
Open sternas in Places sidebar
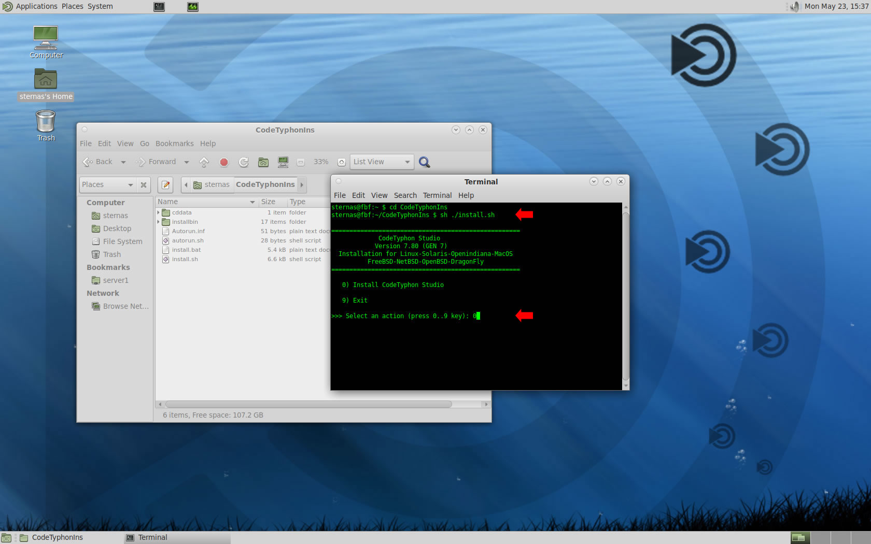click(x=115, y=216)
